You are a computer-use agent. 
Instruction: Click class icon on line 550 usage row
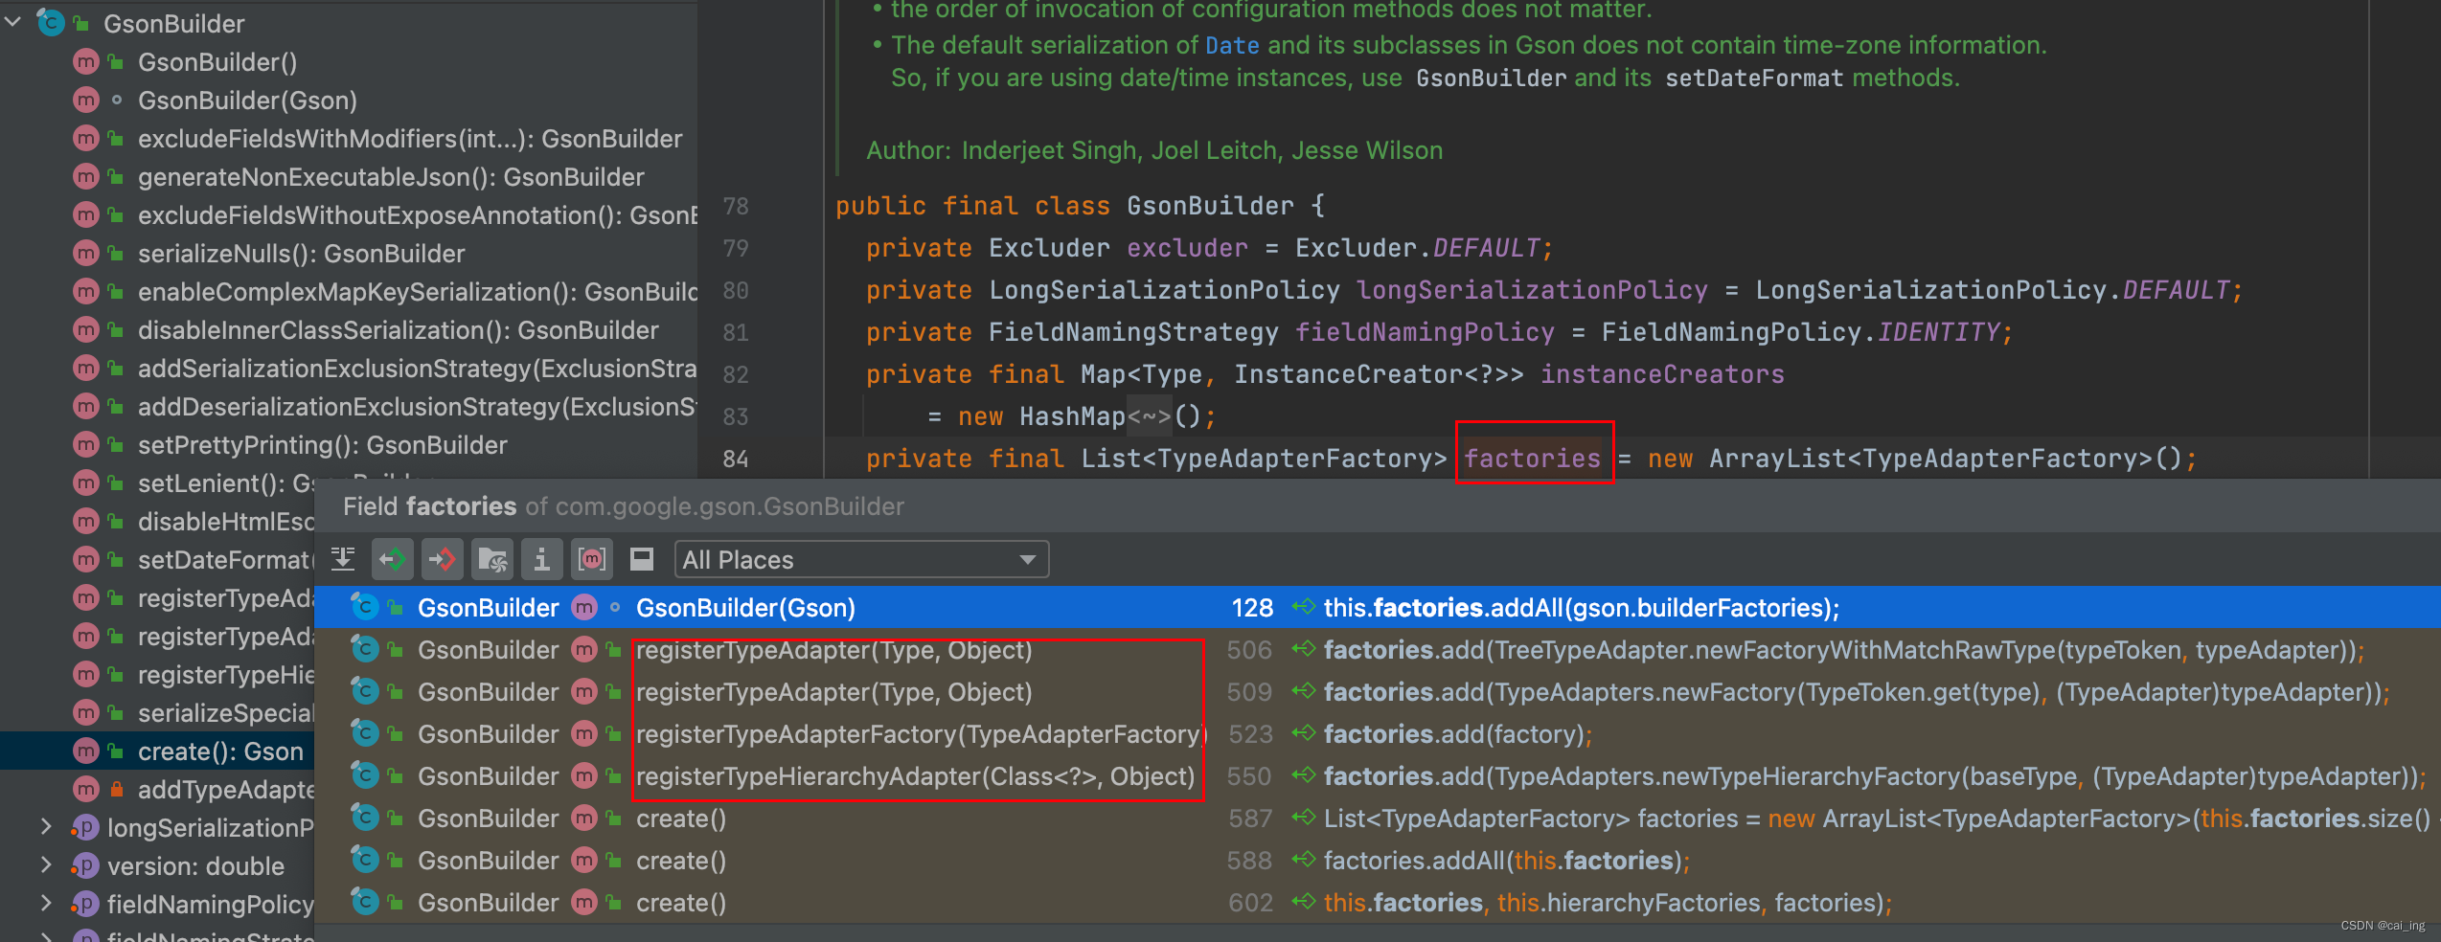364,775
